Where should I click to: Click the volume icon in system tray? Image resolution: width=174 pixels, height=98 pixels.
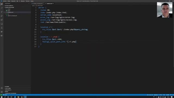pyautogui.click(x=163, y=97)
